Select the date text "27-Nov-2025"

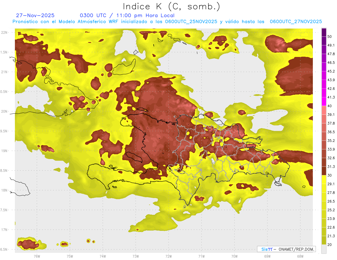point(35,15)
